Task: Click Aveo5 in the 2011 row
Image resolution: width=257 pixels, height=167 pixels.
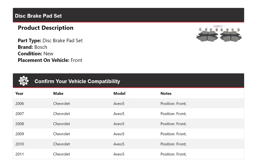Action: click(x=119, y=154)
